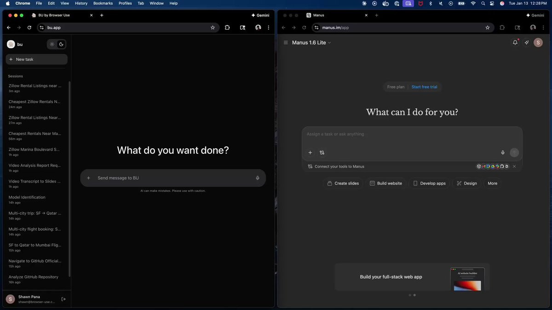The image size is (552, 310).
Task: Click the plus attach icon in BU input
Action: pyautogui.click(x=89, y=178)
